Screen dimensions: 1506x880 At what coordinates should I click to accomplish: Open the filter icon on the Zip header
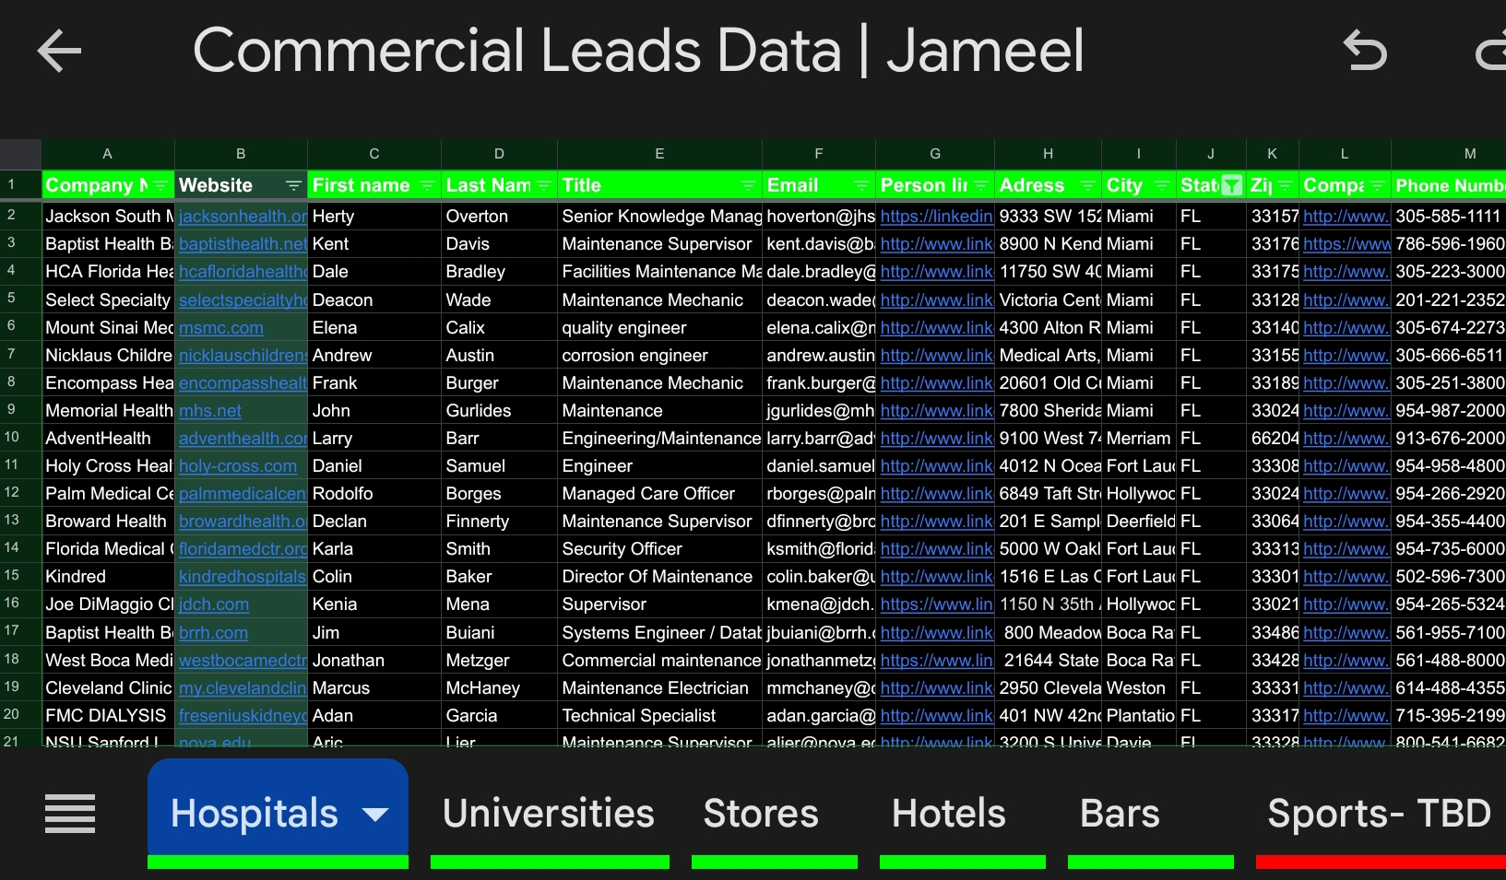(x=1286, y=185)
